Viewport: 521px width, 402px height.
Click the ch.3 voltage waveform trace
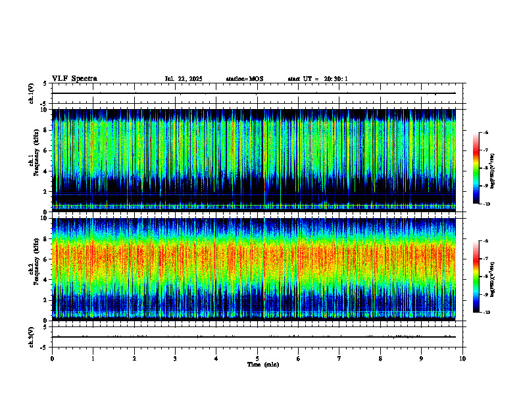click(x=254, y=337)
